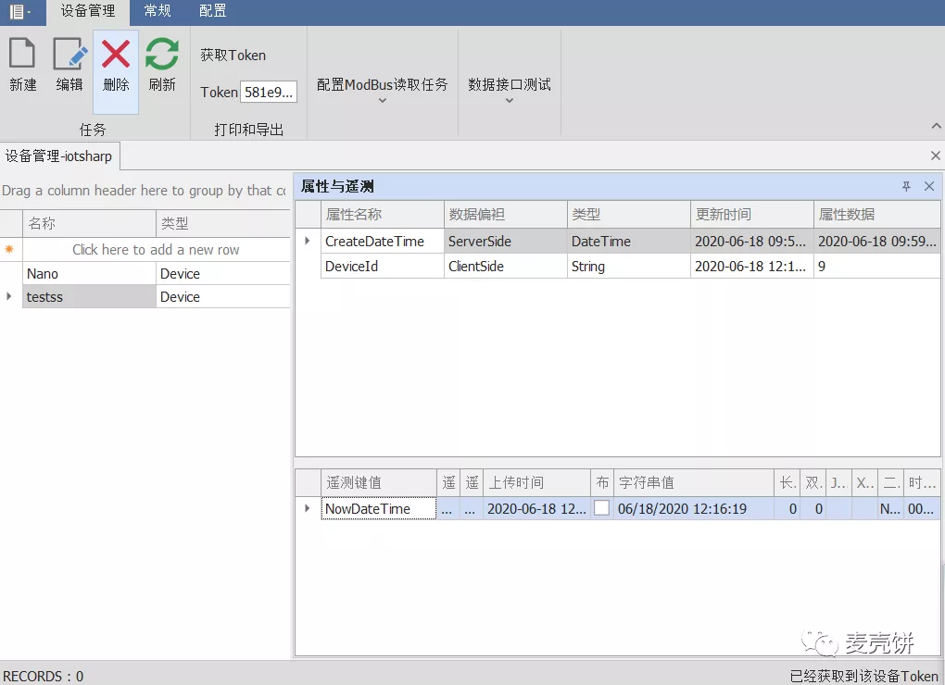Click the row indicator arrow of NowDateTime row
The width and height of the screenshot is (945, 685).
(x=308, y=508)
